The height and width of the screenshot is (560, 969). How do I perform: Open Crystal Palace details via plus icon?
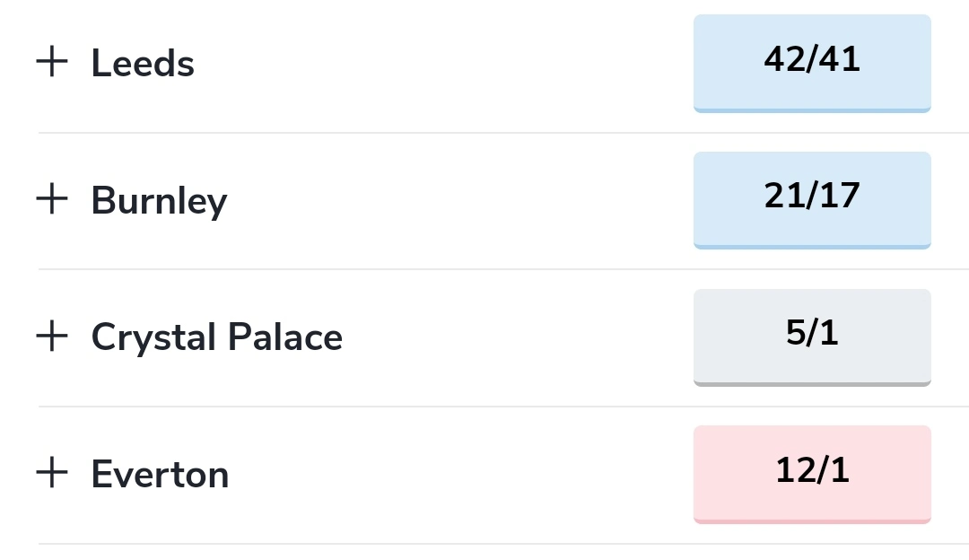tap(52, 337)
